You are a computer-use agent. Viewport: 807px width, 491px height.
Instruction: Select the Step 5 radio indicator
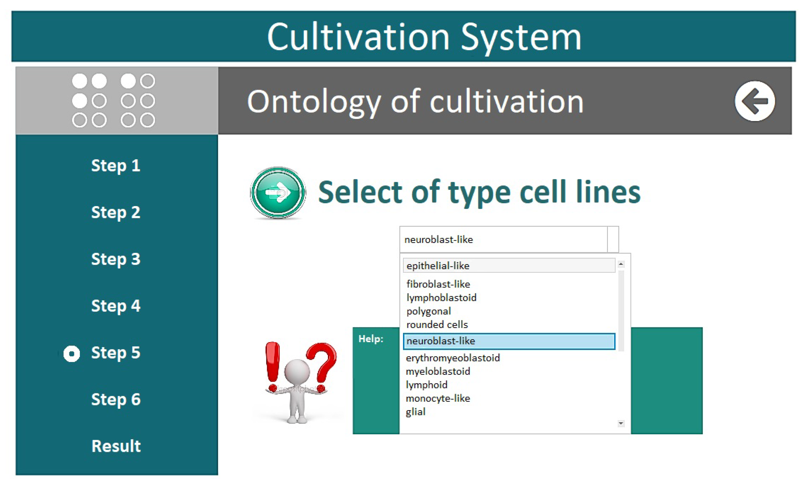71,354
